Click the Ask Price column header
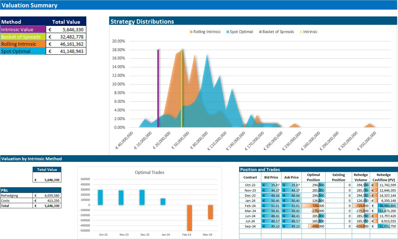The height and width of the screenshot is (239, 398). coord(291,177)
